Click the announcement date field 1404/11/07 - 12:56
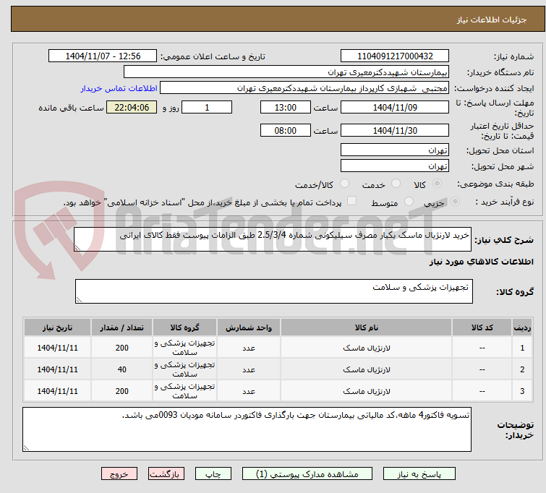 pos(103,56)
